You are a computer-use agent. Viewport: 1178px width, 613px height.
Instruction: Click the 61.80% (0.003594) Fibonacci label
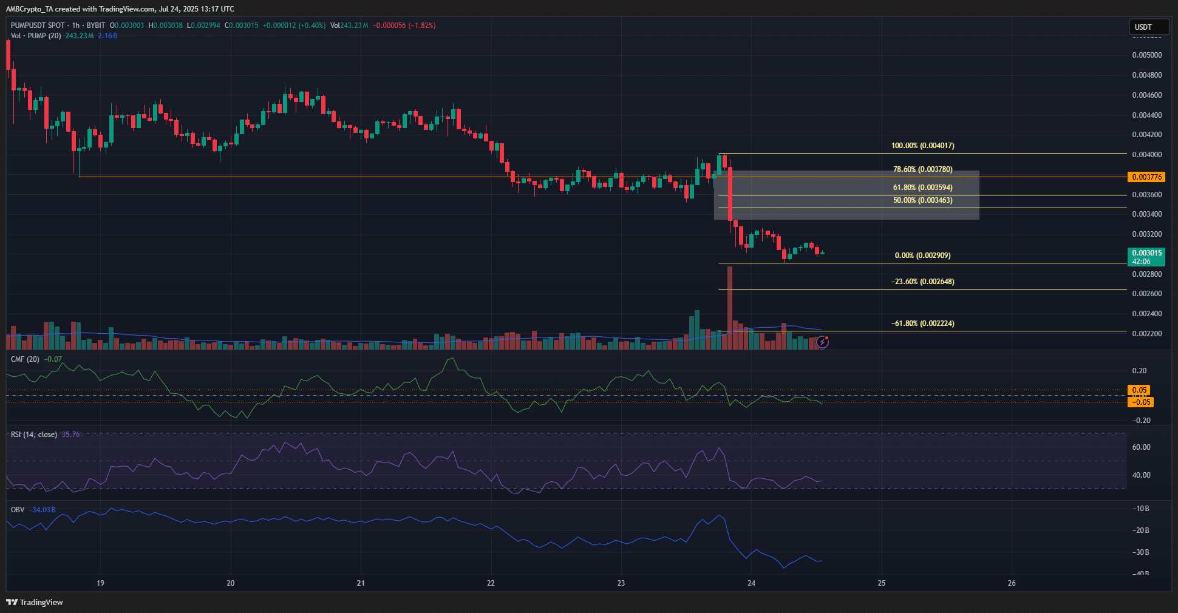(x=922, y=188)
